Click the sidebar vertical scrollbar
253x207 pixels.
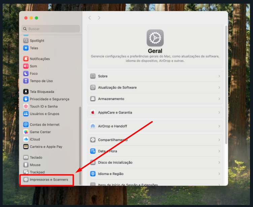tap(80, 145)
